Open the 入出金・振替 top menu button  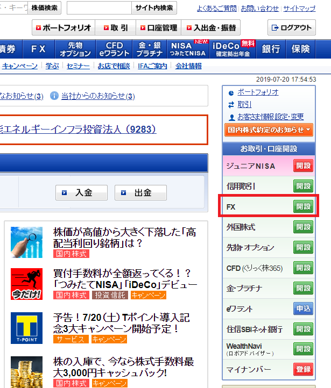coord(211,27)
